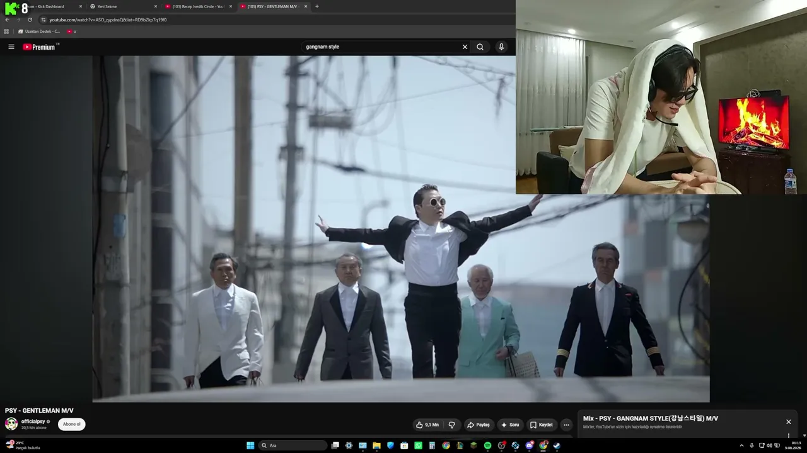Click the browser address bar URL
807x453 pixels.
108,20
